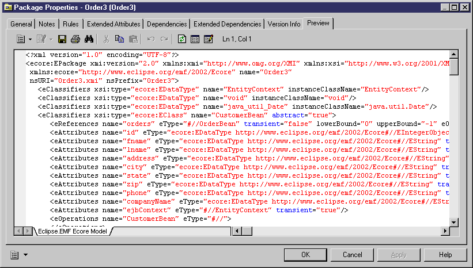
Task: Click the Show Generation Options icon
Action: (x=208, y=39)
